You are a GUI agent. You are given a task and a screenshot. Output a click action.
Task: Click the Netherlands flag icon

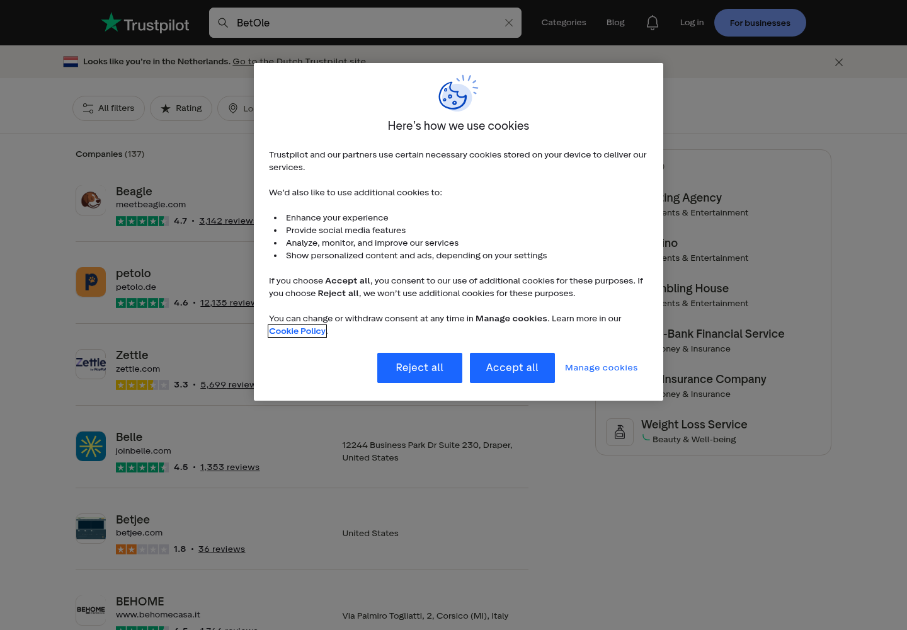71,62
